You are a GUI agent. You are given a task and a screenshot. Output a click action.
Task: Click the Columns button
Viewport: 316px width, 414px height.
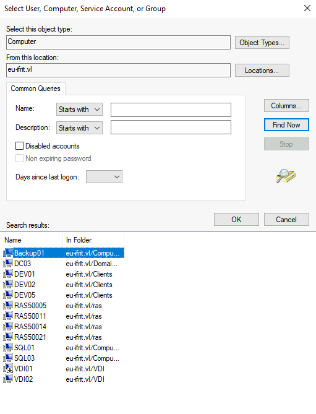tap(286, 106)
